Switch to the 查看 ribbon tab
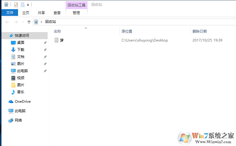The width and height of the screenshot is (236, 146). click(57, 13)
